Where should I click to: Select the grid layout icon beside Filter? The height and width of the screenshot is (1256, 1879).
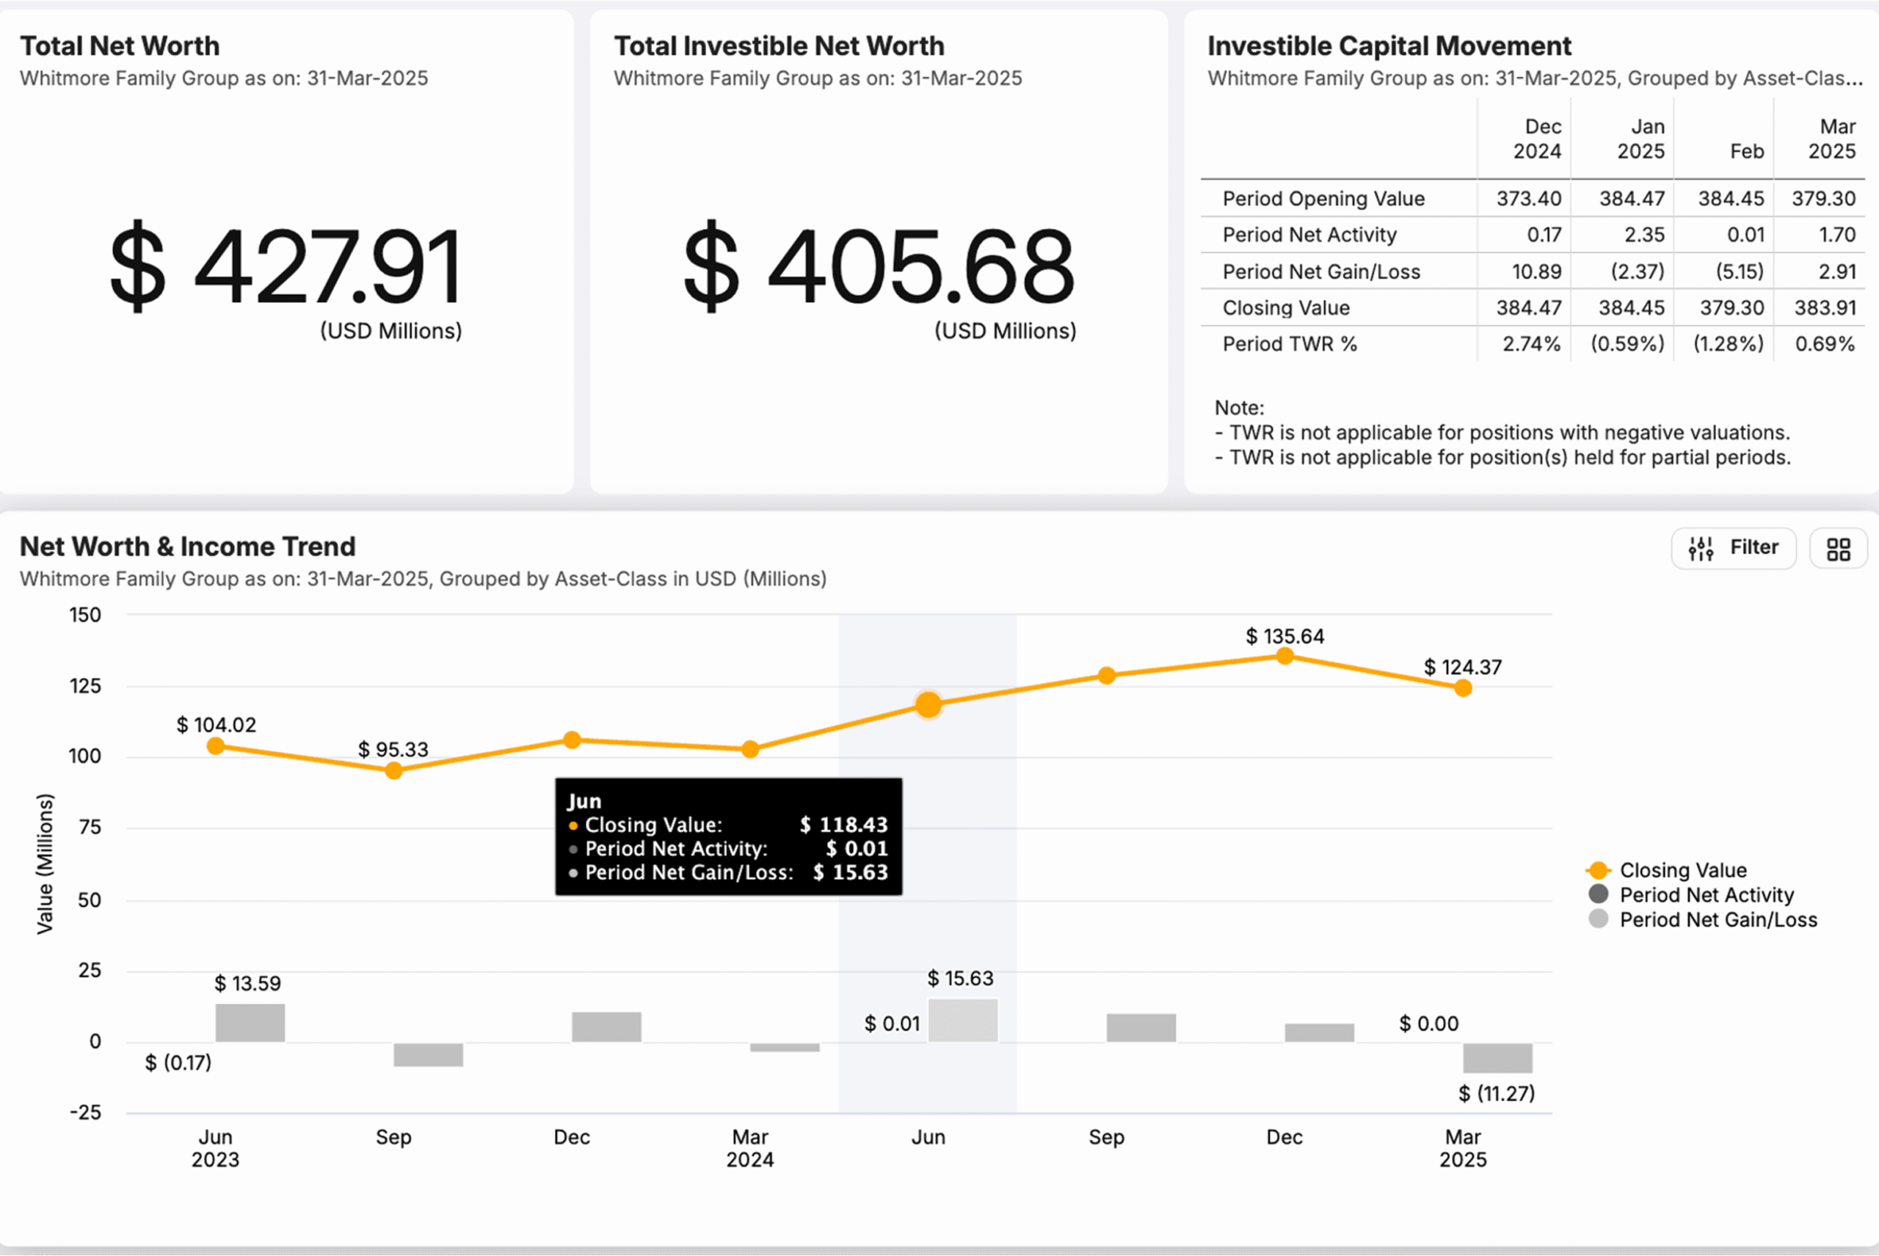[x=1838, y=548]
